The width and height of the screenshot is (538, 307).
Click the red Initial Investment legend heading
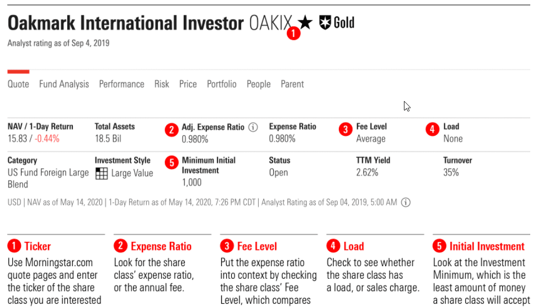tap(487, 247)
